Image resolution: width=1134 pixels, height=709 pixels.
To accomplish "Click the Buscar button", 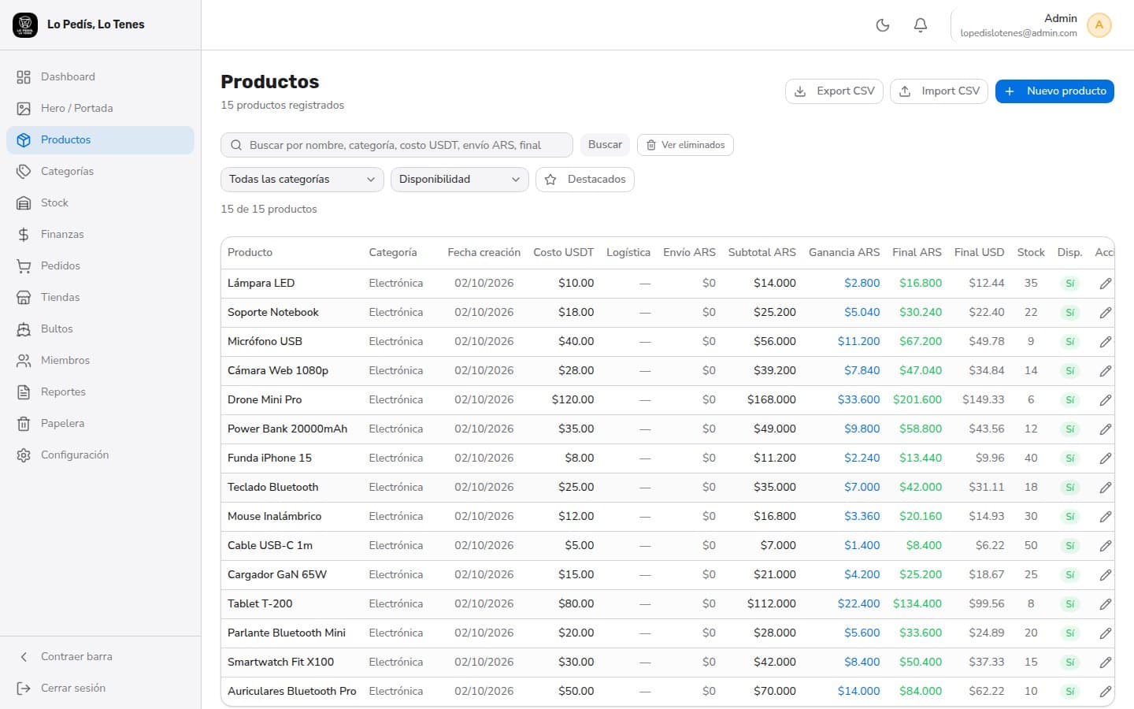I will pos(605,145).
